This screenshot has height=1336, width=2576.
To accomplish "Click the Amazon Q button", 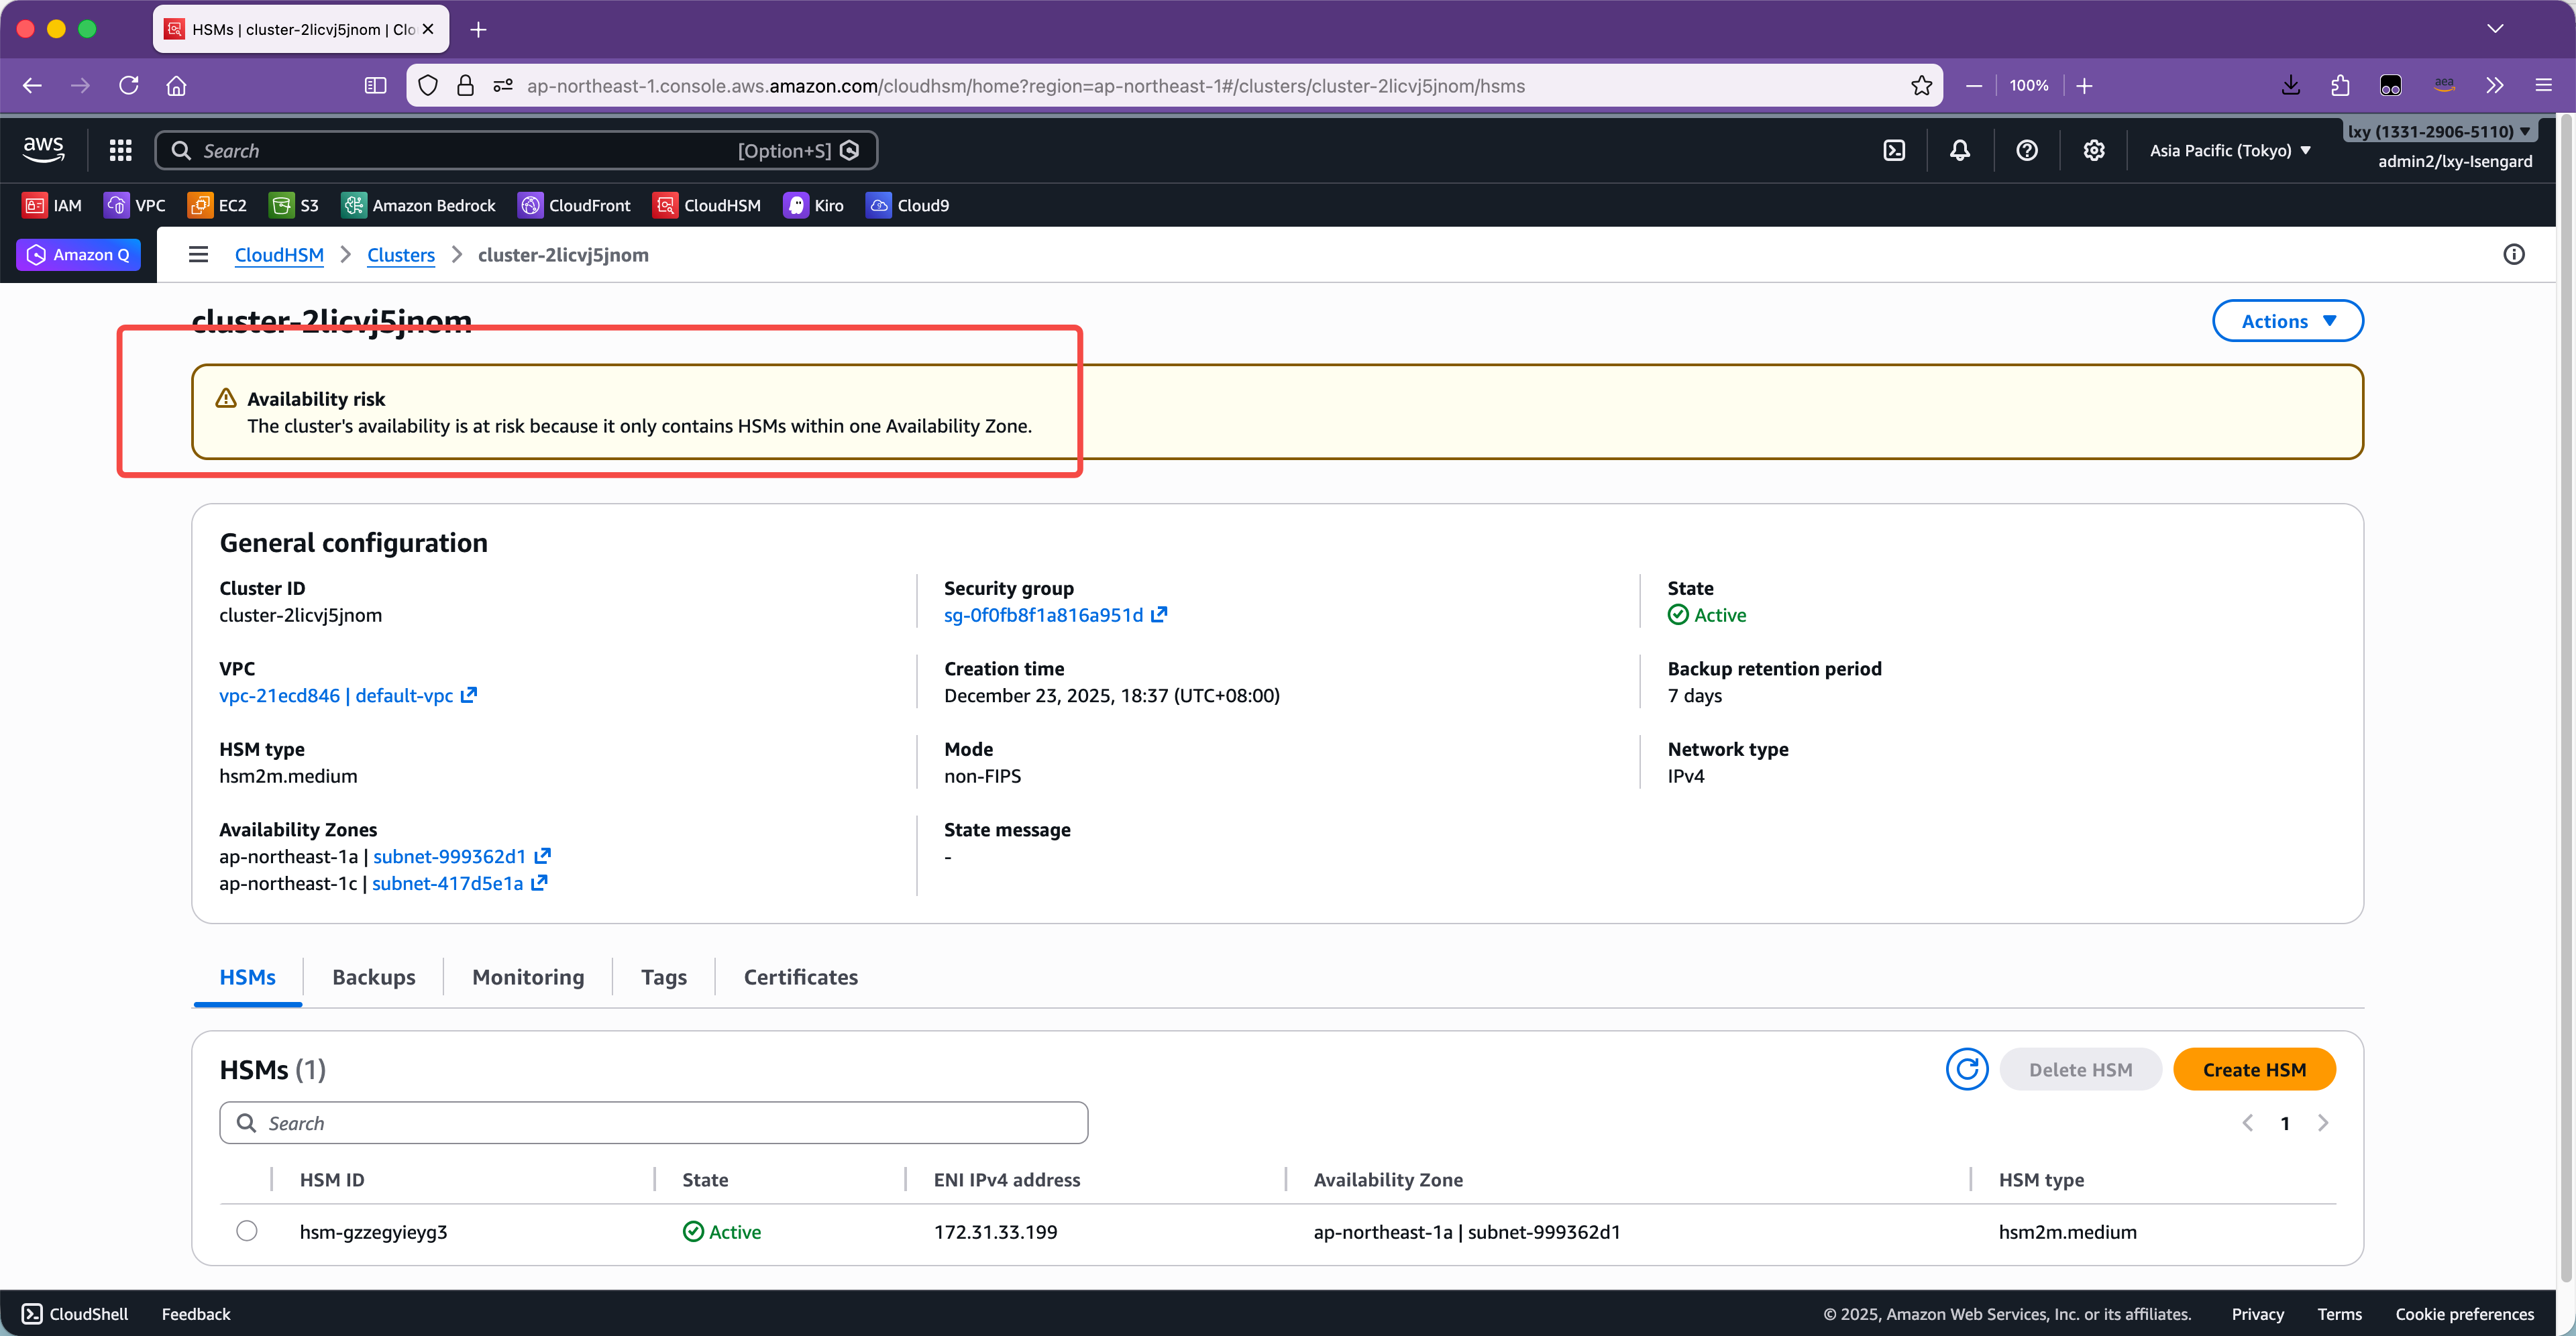I will [79, 254].
